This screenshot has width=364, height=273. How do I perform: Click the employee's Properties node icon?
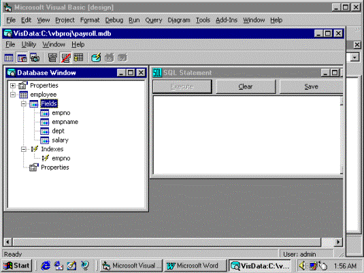34,167
